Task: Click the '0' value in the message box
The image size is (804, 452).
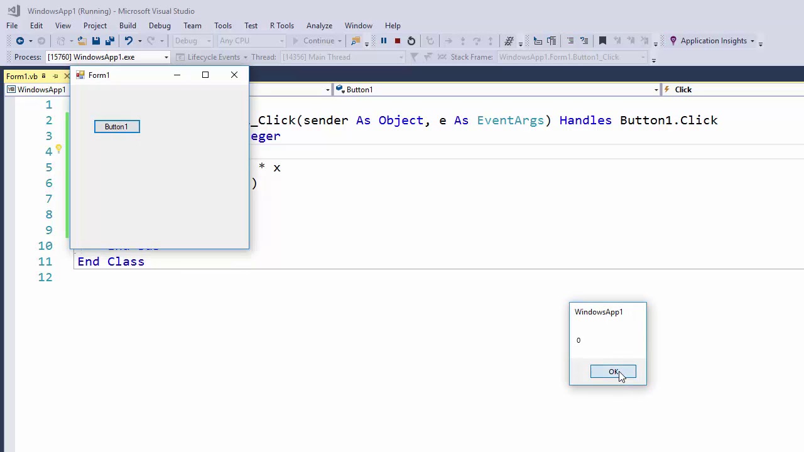Action: 579,340
